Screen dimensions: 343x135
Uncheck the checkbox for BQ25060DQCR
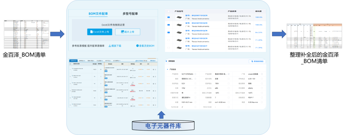point(168,33)
